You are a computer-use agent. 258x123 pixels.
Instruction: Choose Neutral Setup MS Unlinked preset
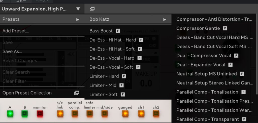207,74
